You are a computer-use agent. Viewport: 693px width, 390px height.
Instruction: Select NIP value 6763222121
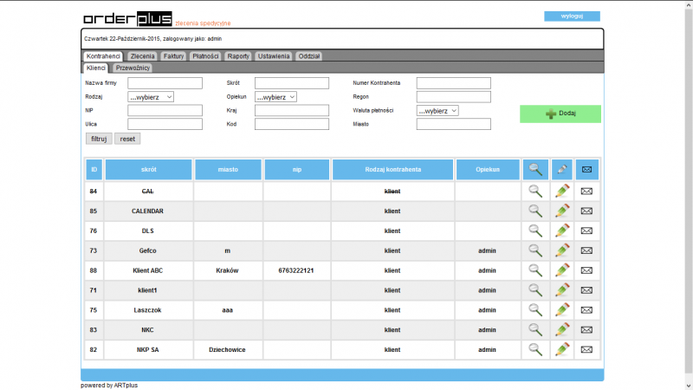click(296, 270)
